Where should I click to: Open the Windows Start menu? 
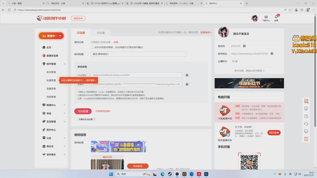coord(111,174)
